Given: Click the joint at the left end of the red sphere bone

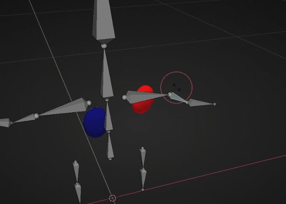Looking at the screenshot, I should tap(124, 97).
